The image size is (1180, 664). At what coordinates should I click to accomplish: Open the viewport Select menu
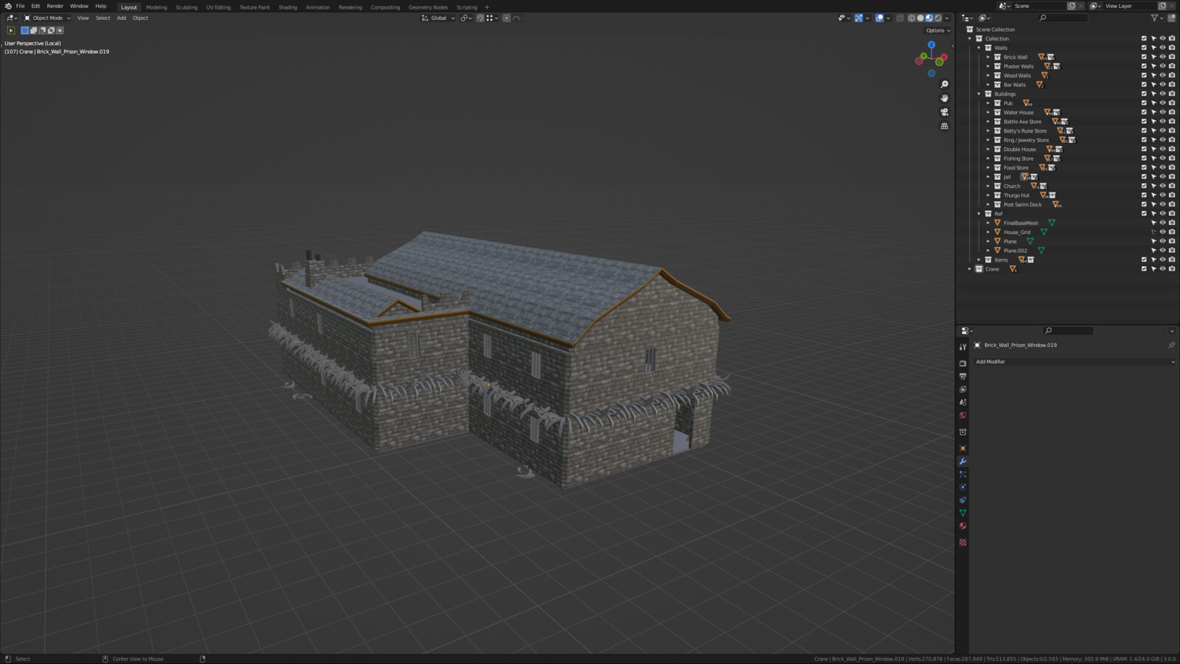click(x=103, y=18)
